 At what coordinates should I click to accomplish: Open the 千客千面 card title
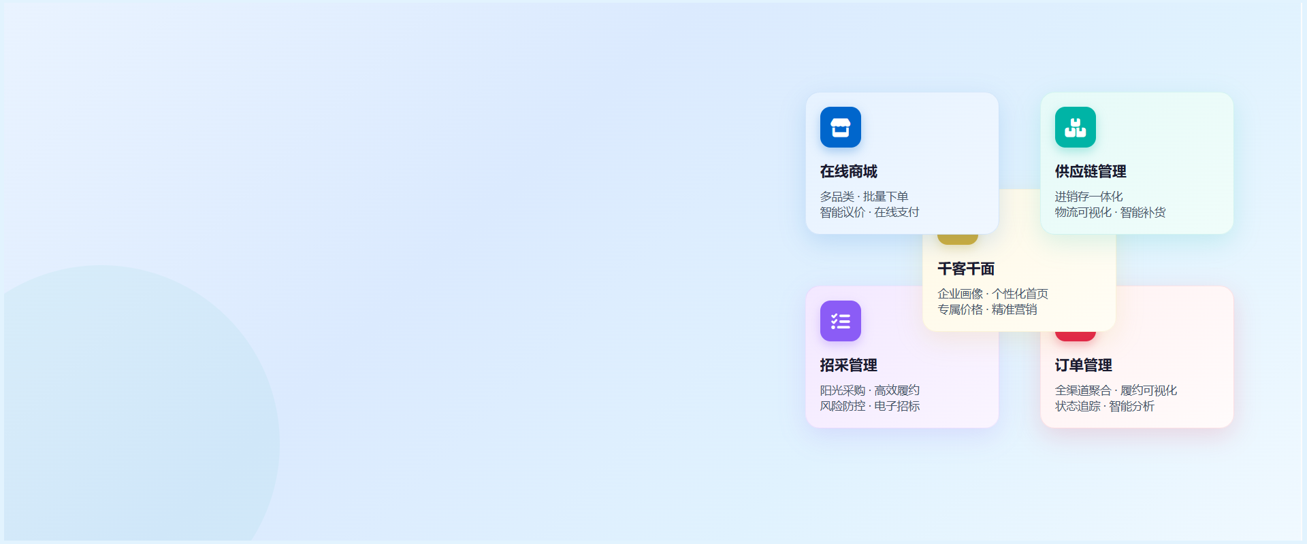(x=966, y=269)
